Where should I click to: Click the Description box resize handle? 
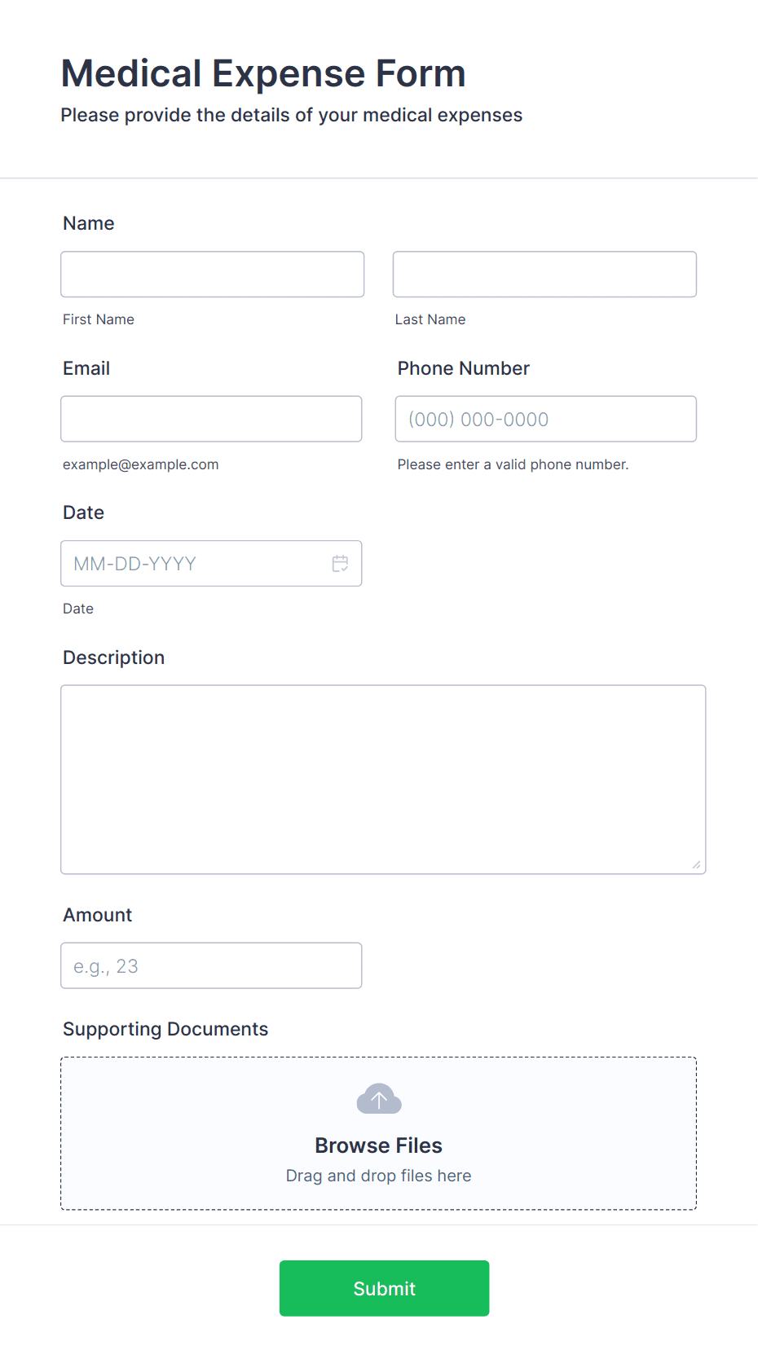696,864
